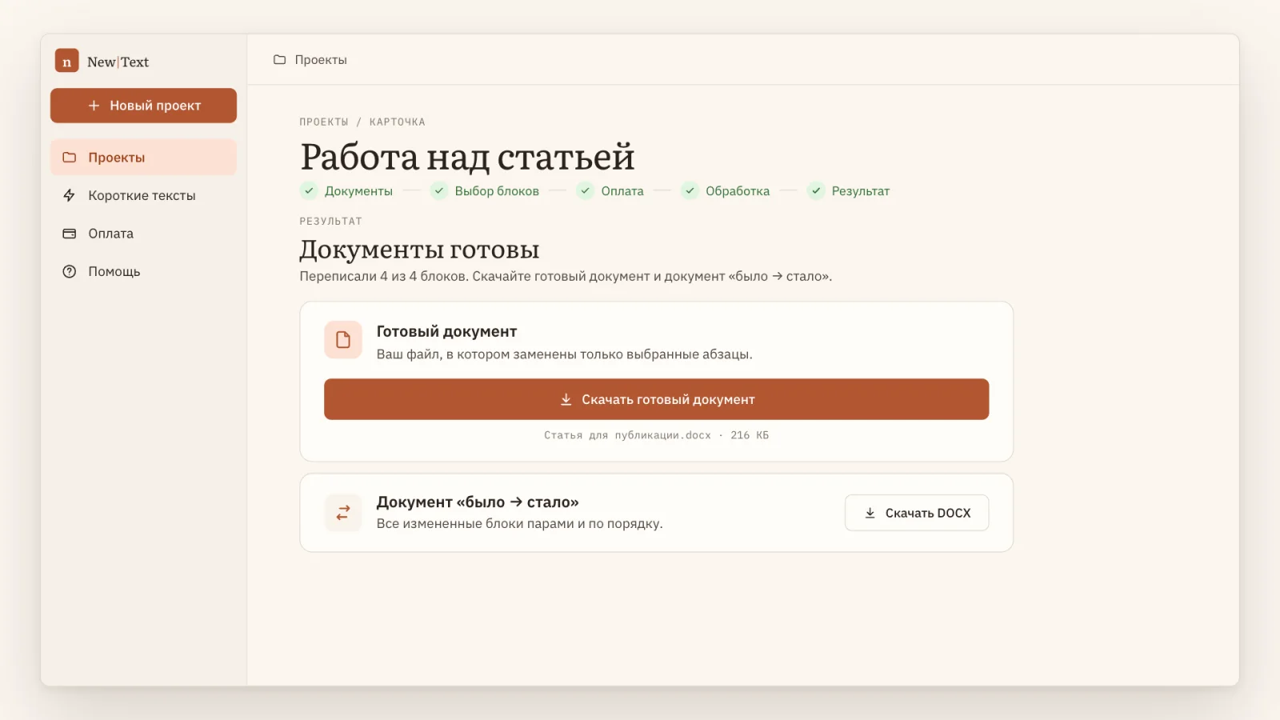Click the New|Text brand name
The height and width of the screenshot is (720, 1280).
pyautogui.click(x=118, y=62)
